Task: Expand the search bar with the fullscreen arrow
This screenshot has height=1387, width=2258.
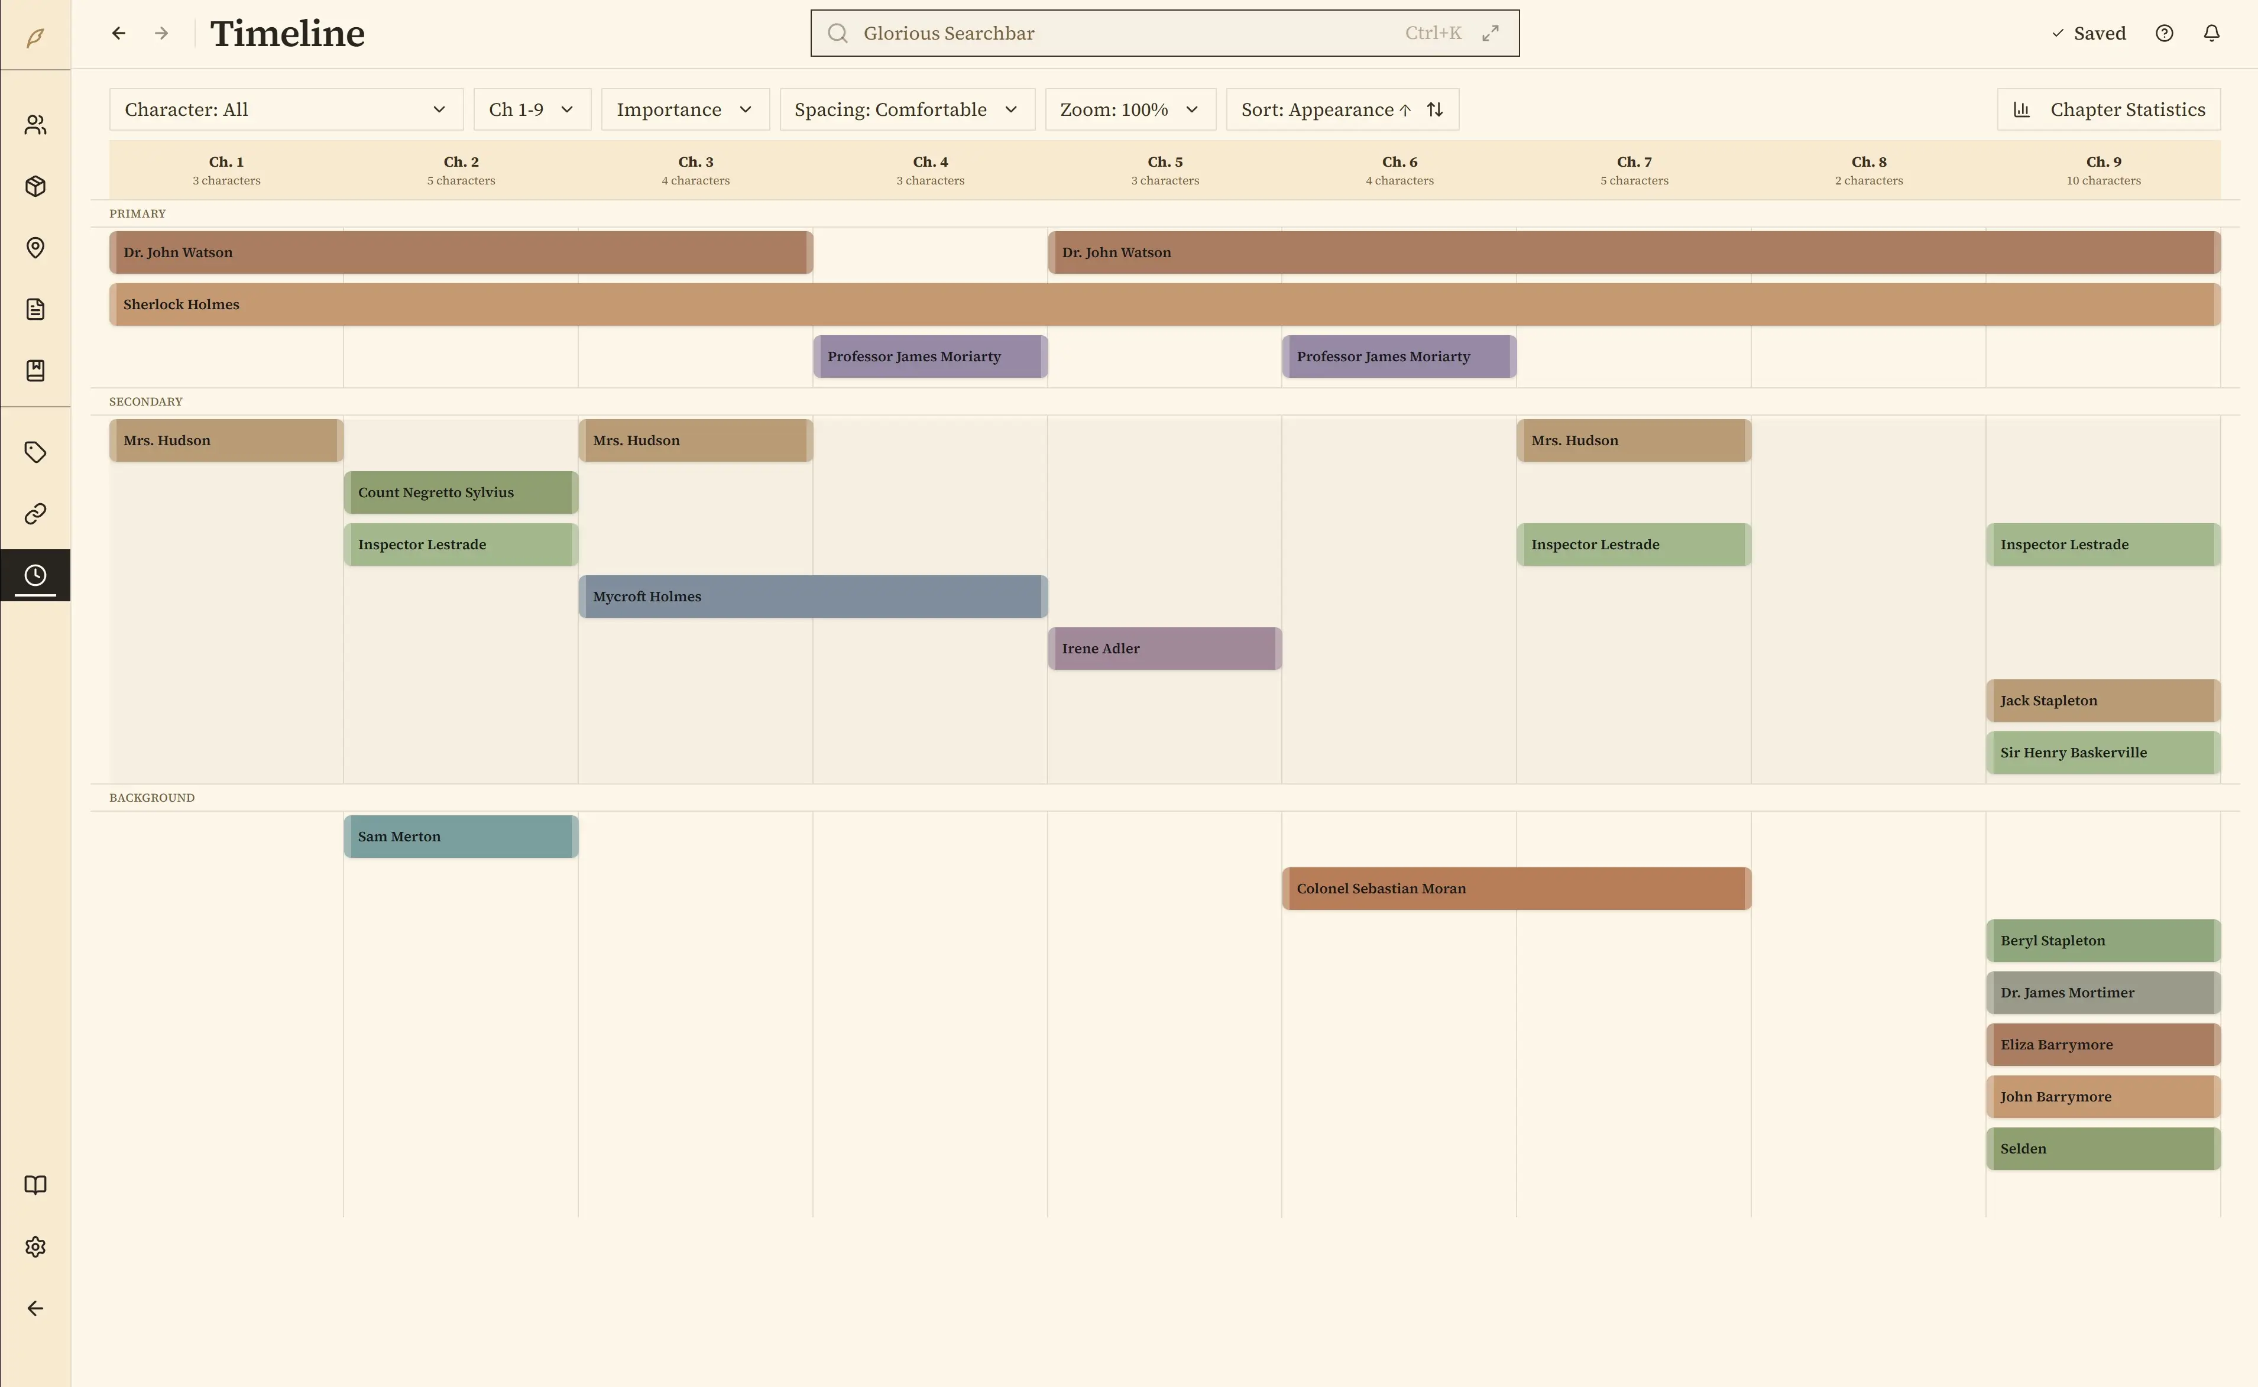Action: pyautogui.click(x=1489, y=33)
